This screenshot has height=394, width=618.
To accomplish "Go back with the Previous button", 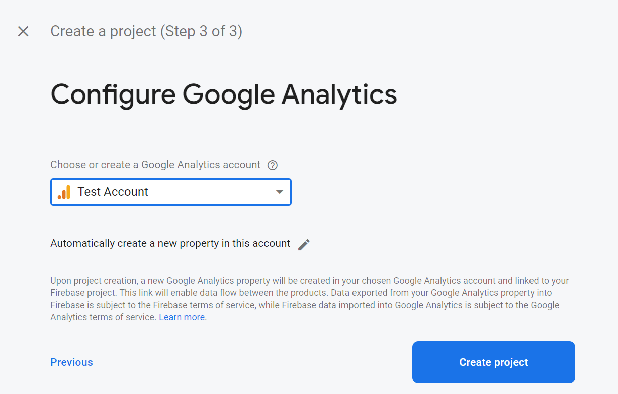I will click(72, 362).
